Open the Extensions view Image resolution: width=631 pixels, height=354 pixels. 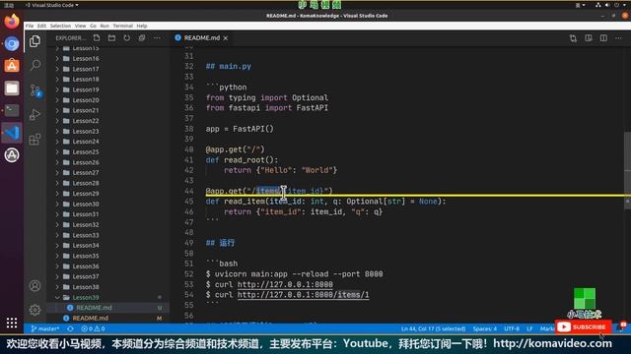35,140
